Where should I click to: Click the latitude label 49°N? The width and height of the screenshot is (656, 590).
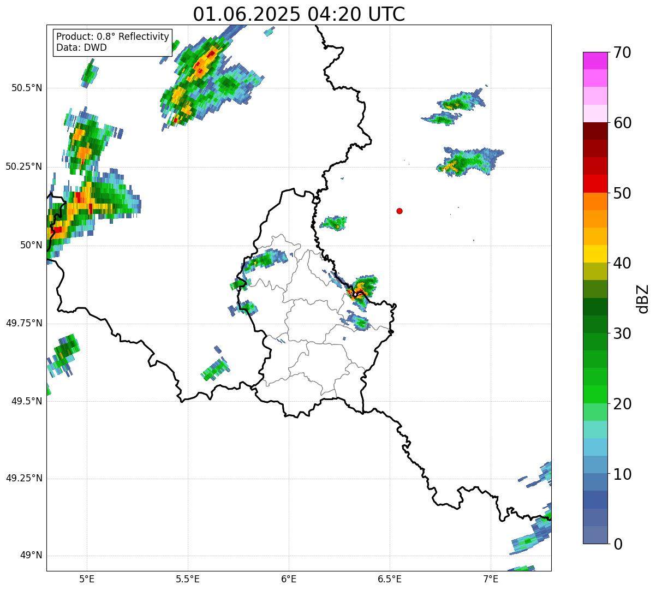(x=31, y=556)
